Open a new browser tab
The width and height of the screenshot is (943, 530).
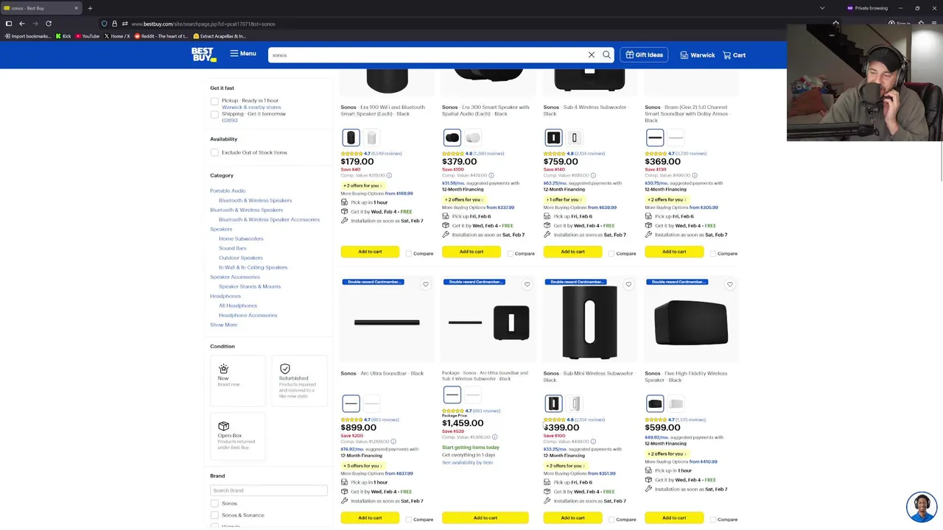coord(90,8)
